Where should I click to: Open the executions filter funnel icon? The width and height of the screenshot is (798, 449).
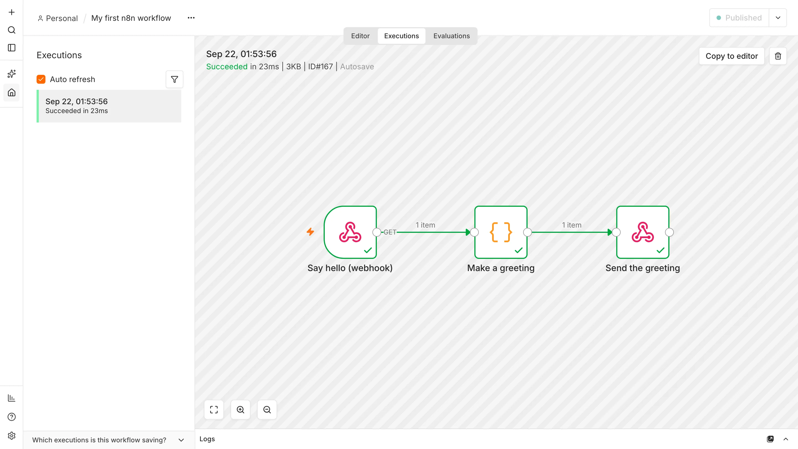(174, 79)
